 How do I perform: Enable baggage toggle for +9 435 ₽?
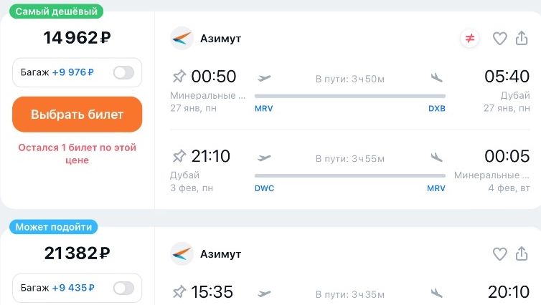tap(124, 288)
